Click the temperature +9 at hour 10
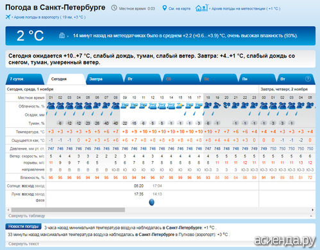The height and width of the screenshot is (250, 320). pos(134,132)
